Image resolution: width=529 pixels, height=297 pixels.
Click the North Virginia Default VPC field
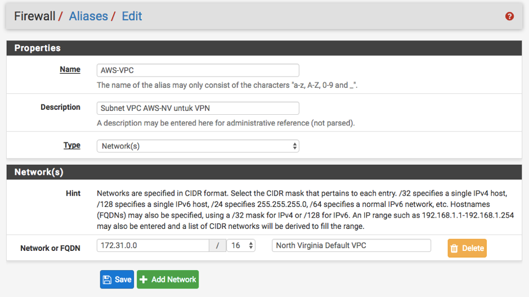coord(351,245)
